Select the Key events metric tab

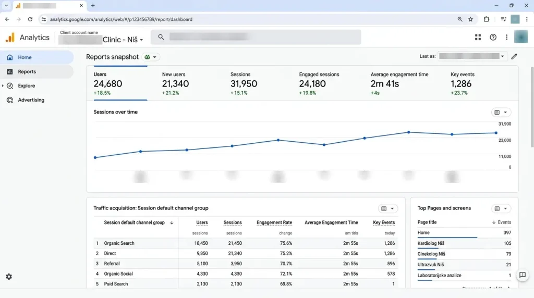(462, 83)
